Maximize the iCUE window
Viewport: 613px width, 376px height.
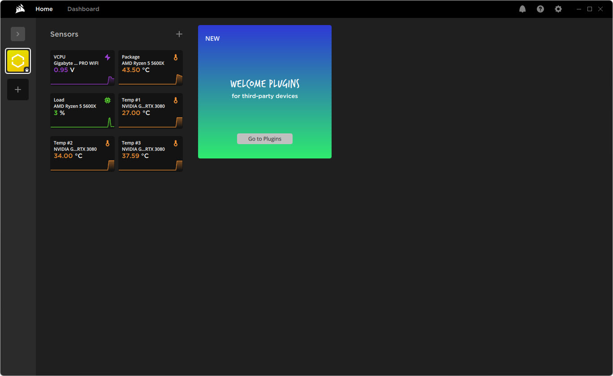pyautogui.click(x=590, y=9)
